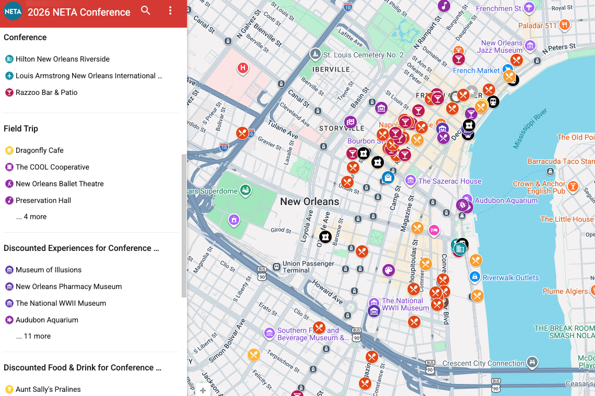Image resolution: width=595 pixels, height=396 pixels.
Task: Select Museum of Illusions list entry
Action: pos(43,270)
